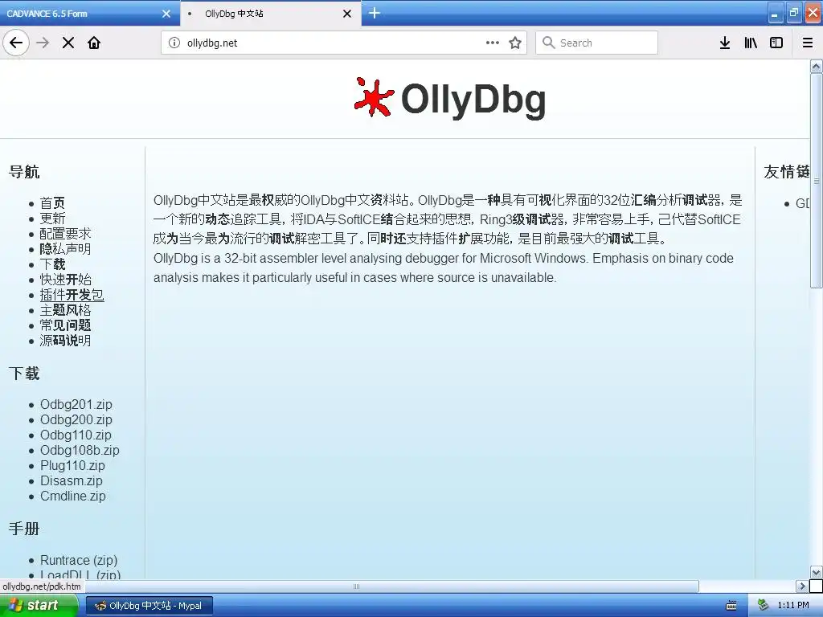Go back to the previous page
The height and width of the screenshot is (617, 823).
tap(16, 43)
